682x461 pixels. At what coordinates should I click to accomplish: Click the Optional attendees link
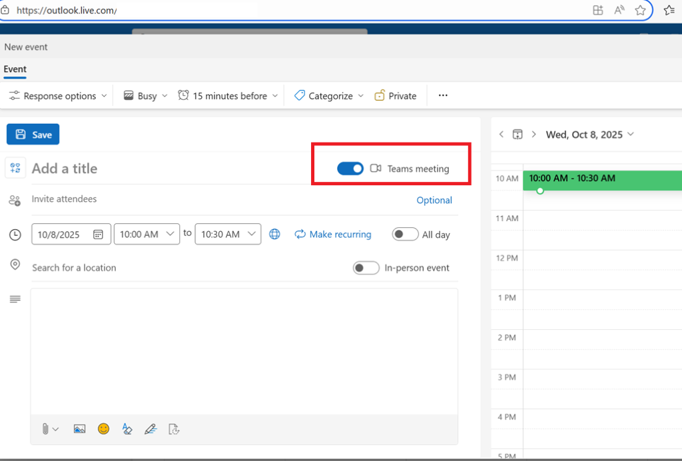pyautogui.click(x=434, y=200)
